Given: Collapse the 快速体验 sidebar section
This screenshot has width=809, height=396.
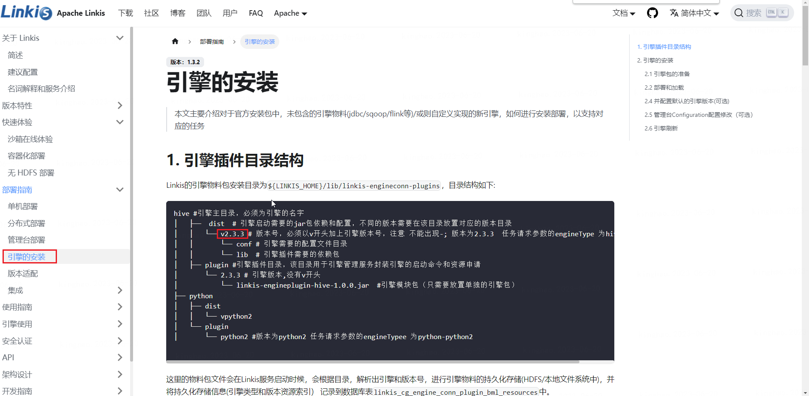Looking at the screenshot, I should [120, 122].
